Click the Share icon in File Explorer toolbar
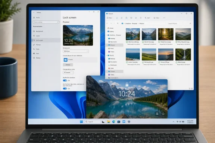The height and width of the screenshot is (143, 215). (136, 18)
